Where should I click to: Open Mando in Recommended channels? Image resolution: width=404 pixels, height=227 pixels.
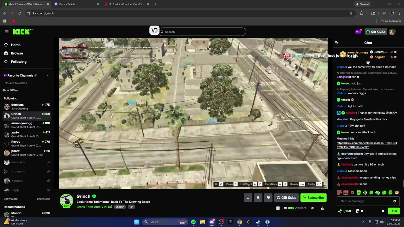click(27, 214)
